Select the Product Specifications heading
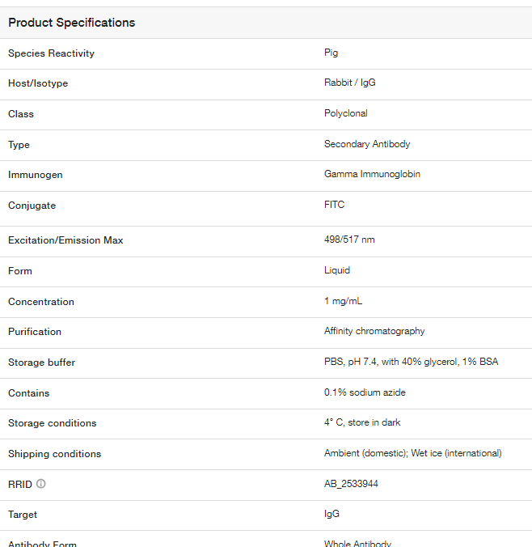This screenshot has width=532, height=547. 71,23
